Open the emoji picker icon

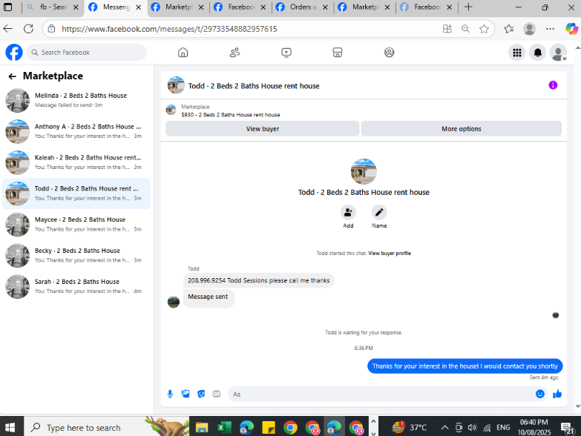(x=540, y=394)
